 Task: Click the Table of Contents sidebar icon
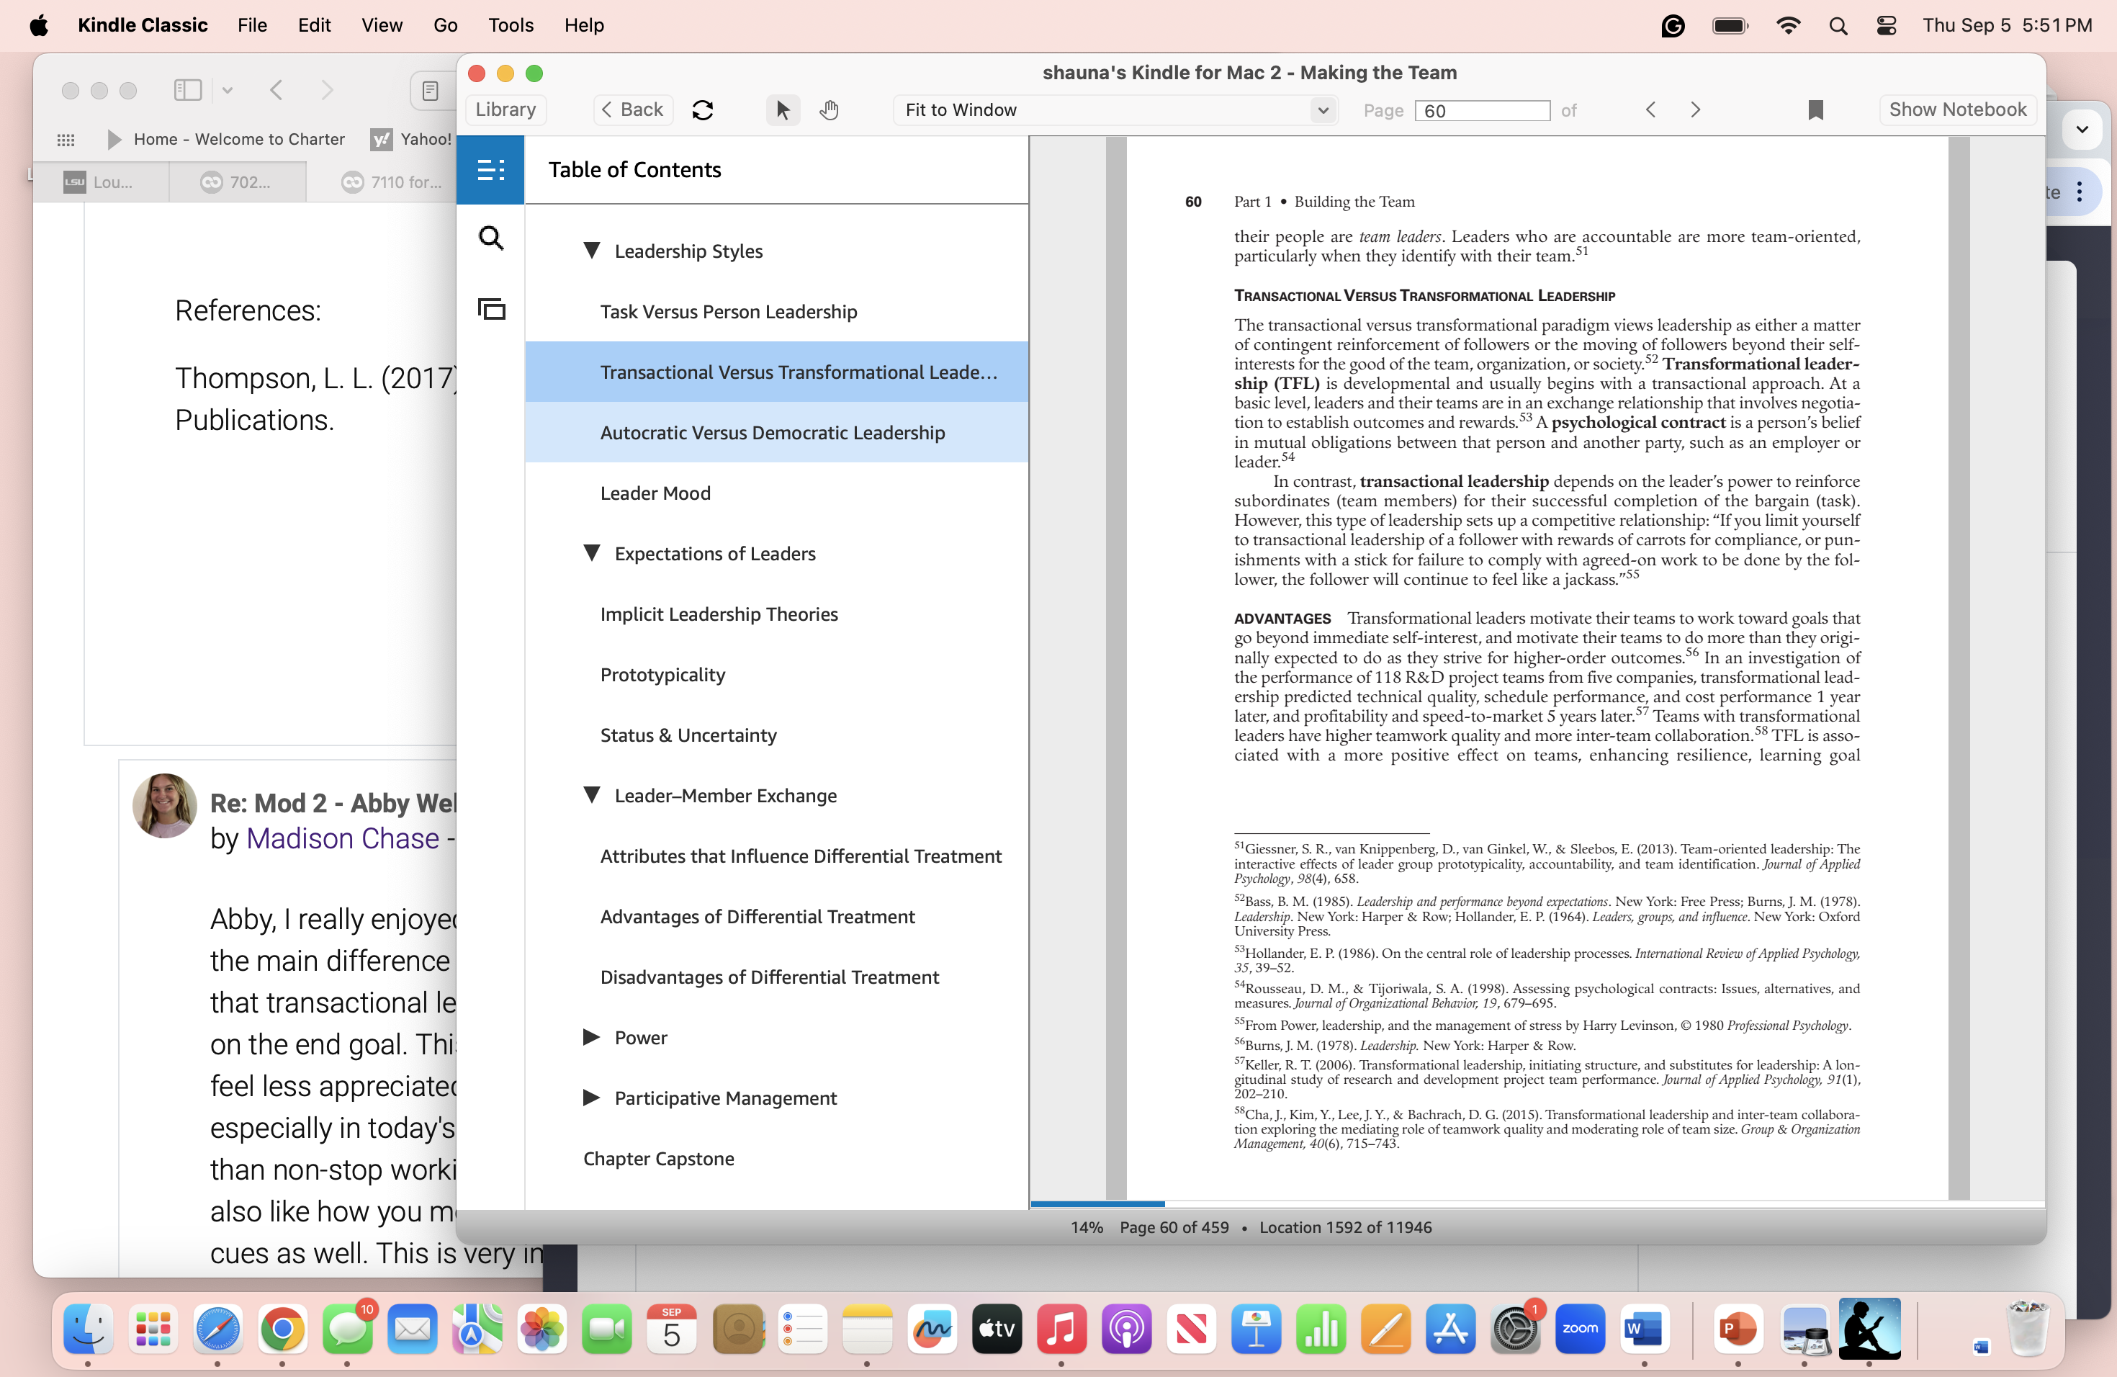pyautogui.click(x=491, y=169)
